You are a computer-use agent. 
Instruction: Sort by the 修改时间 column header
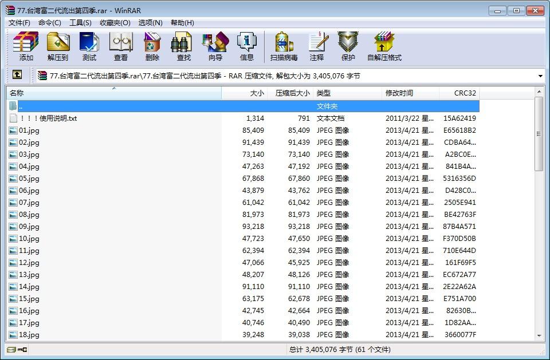tap(410, 93)
